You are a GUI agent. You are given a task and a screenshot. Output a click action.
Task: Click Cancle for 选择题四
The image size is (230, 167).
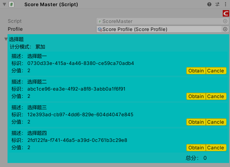[x=216, y=147]
